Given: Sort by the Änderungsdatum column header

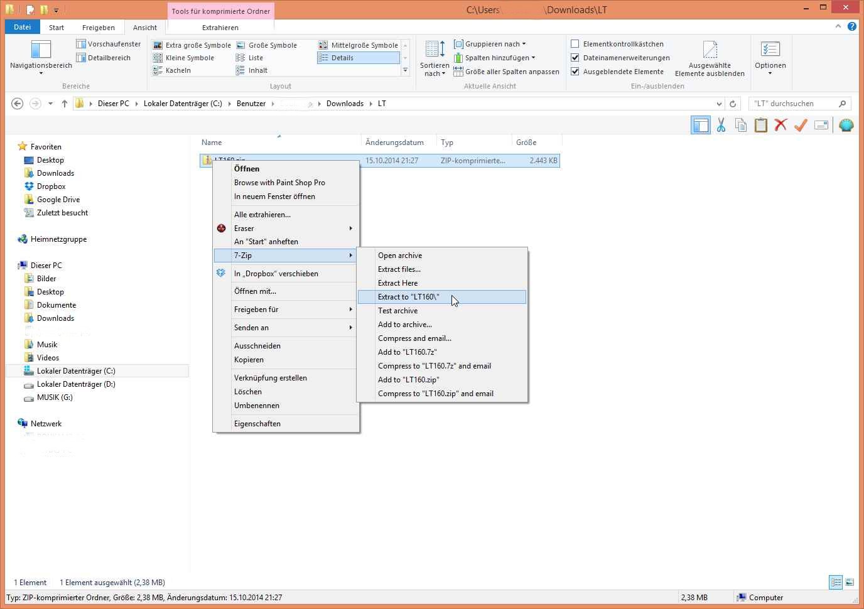Looking at the screenshot, I should click(399, 143).
